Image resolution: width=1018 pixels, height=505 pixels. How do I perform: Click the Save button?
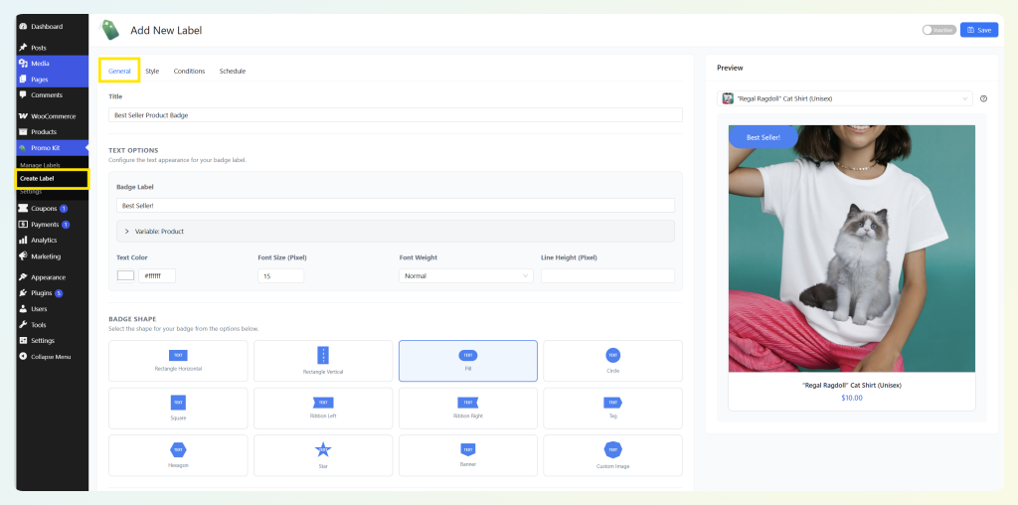[979, 30]
